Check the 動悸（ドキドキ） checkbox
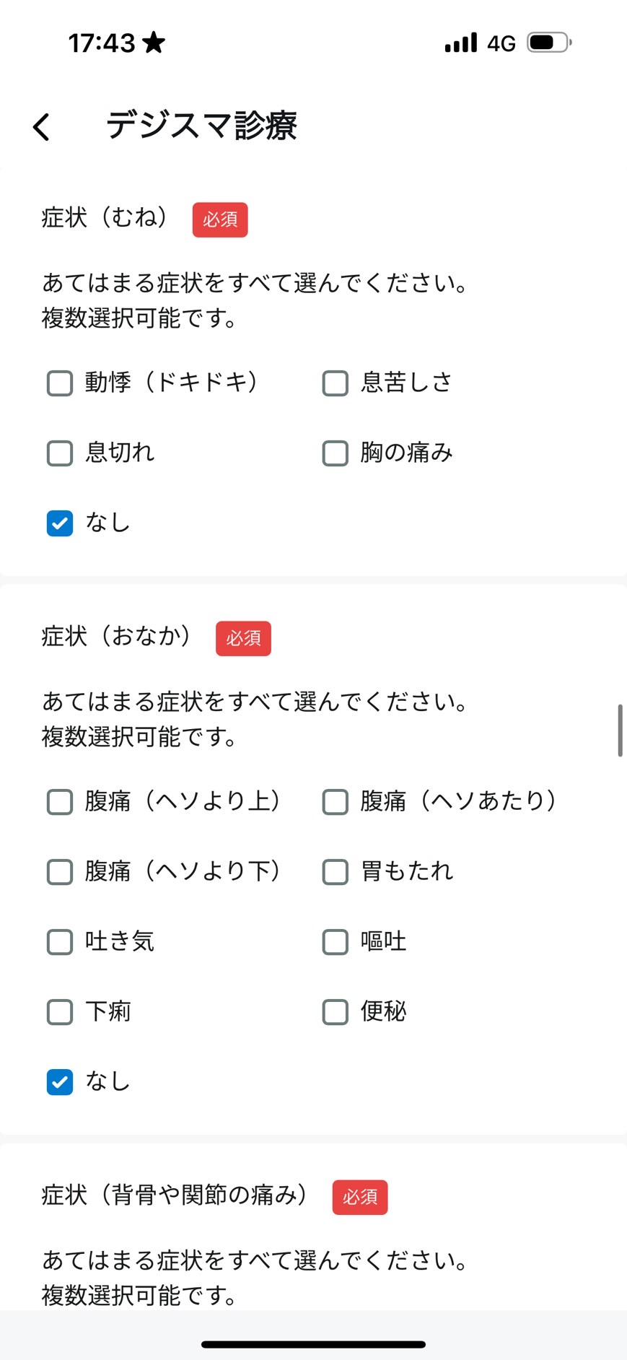 pyautogui.click(x=60, y=383)
